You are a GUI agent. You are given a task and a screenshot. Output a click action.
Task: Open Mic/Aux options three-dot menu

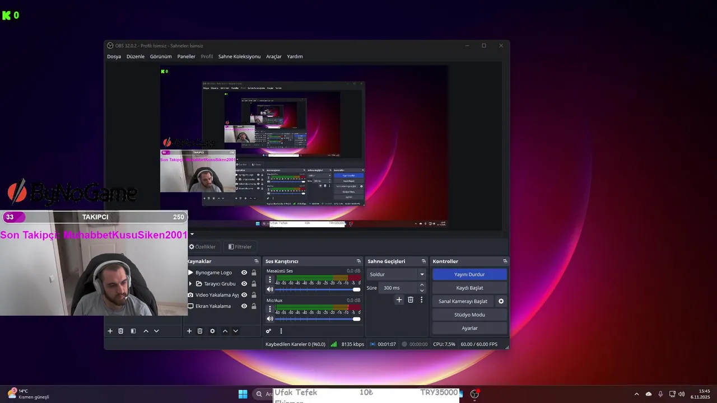pyautogui.click(x=269, y=308)
